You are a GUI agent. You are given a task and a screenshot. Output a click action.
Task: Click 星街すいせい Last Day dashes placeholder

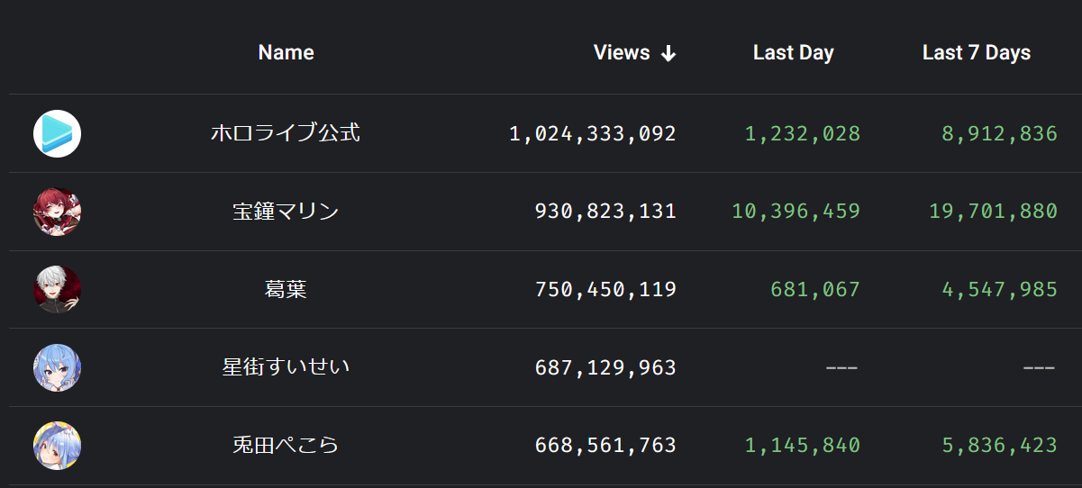click(841, 367)
